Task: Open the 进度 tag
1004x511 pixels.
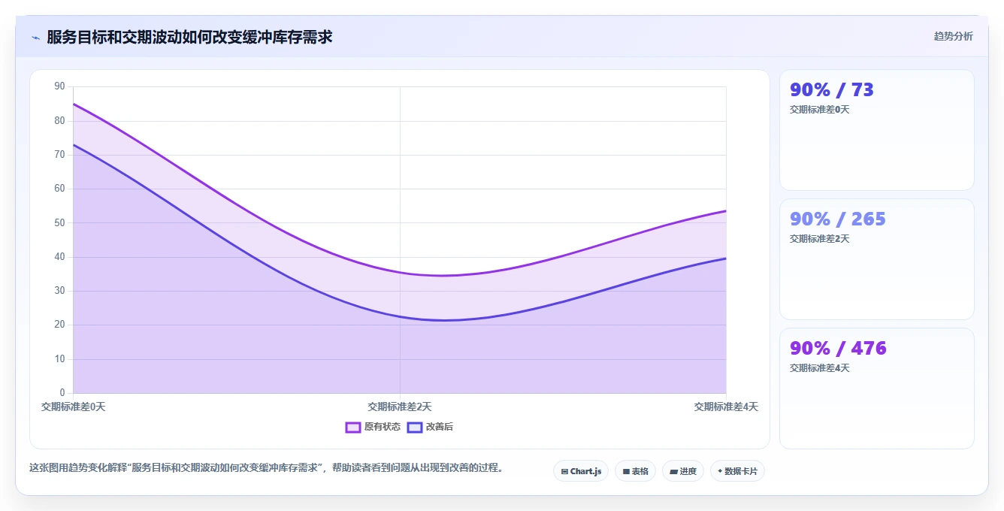Action: click(x=682, y=471)
